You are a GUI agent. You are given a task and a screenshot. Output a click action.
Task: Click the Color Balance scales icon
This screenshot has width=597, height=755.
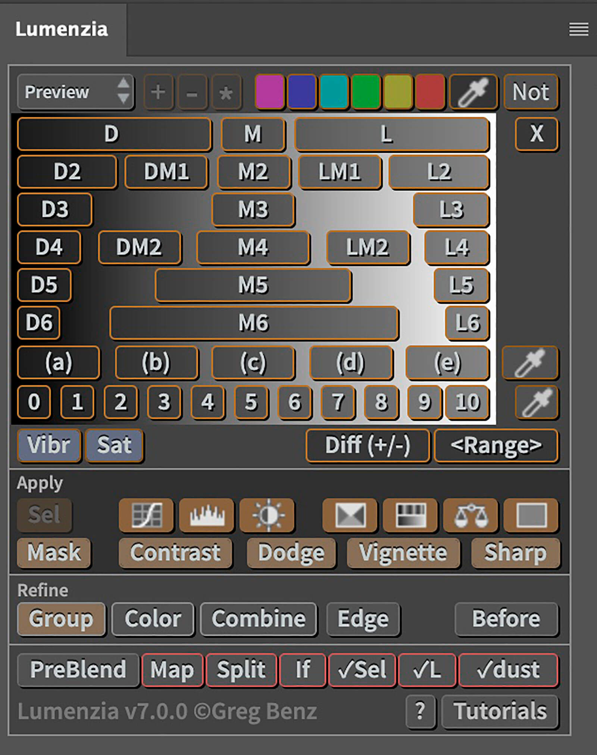pyautogui.click(x=470, y=515)
